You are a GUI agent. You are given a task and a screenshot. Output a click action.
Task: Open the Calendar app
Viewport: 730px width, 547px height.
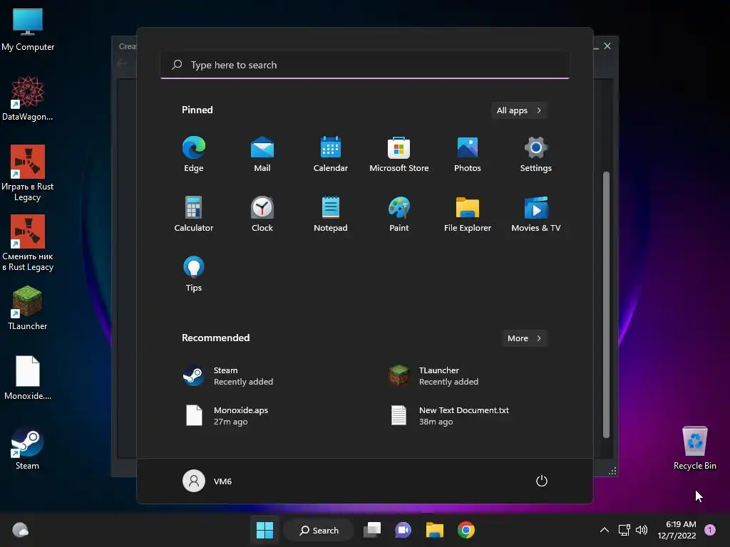tap(331, 154)
